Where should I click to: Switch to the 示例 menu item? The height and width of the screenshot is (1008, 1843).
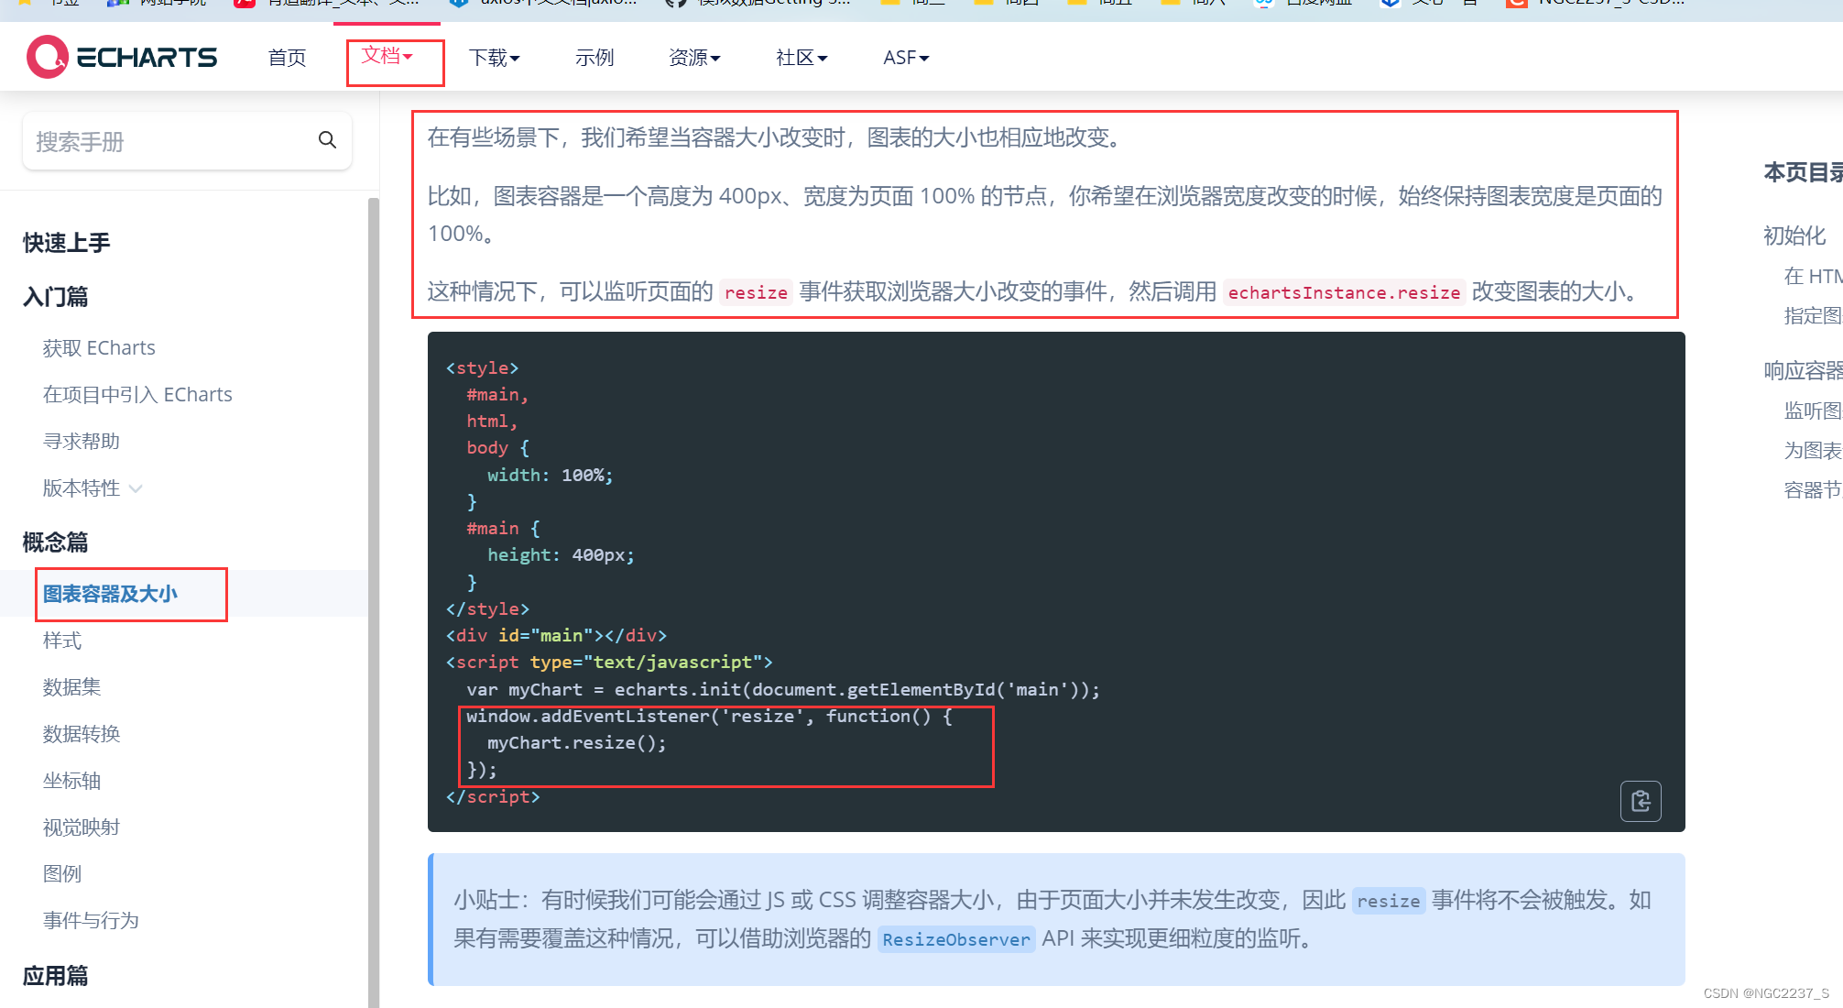tap(594, 57)
